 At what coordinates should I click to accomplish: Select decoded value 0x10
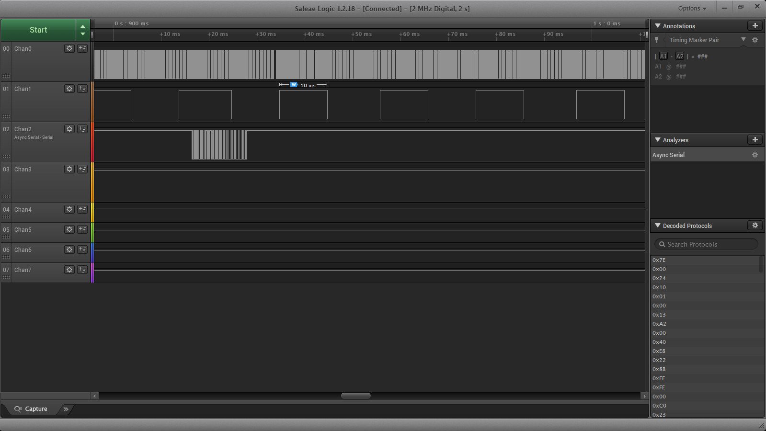point(659,287)
